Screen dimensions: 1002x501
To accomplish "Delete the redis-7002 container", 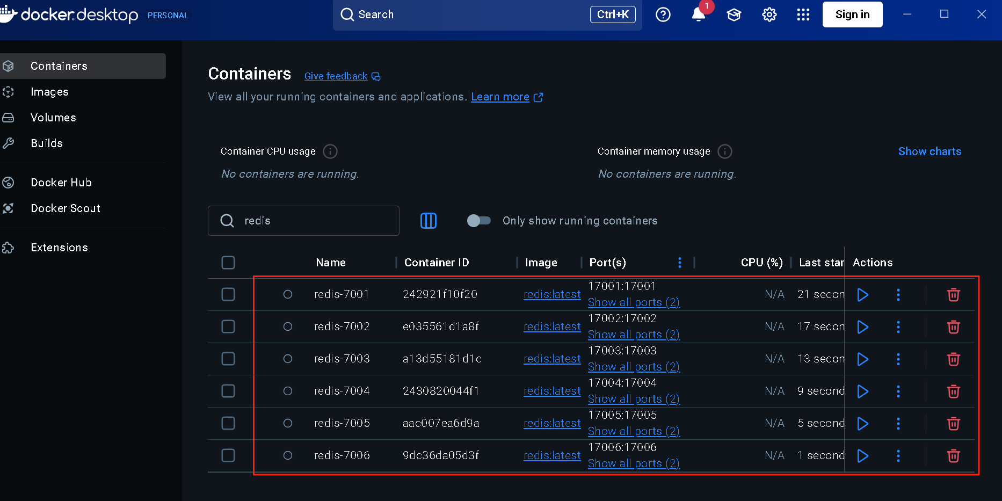I will [x=954, y=327].
